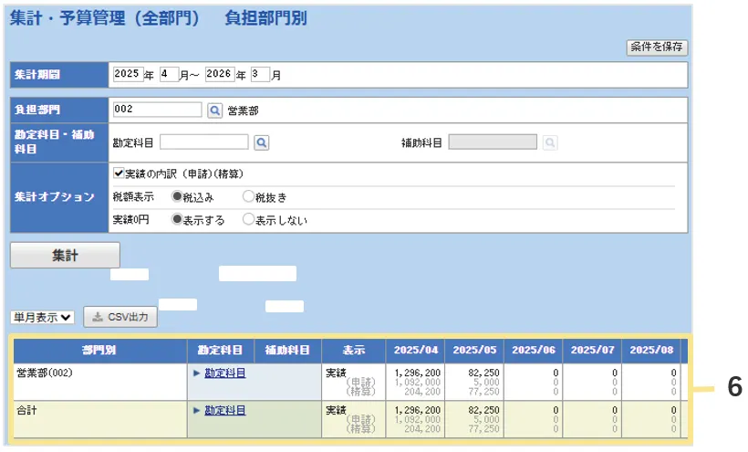Screen dimensions: 748x452
Task: Toggle 実績の内訳（申請）(精算) checkbox
Action: pos(119,173)
